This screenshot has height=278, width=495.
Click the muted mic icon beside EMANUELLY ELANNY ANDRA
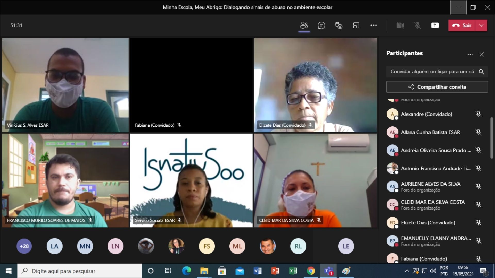click(478, 241)
